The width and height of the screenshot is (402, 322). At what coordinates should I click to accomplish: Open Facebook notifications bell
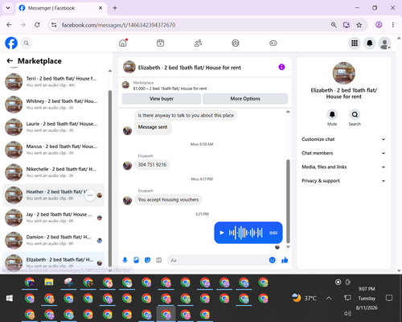(x=370, y=43)
